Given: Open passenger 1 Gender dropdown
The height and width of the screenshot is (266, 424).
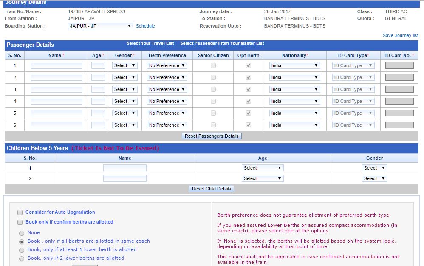Looking at the screenshot, I should point(124,65).
